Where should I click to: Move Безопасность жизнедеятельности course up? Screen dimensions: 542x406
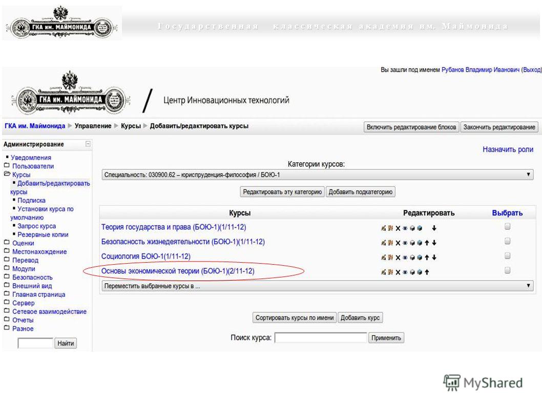(427, 243)
